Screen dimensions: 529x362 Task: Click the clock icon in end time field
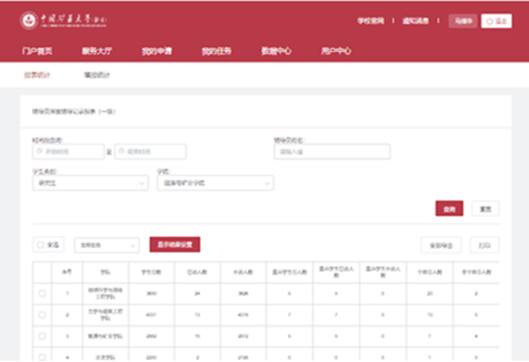(123, 151)
